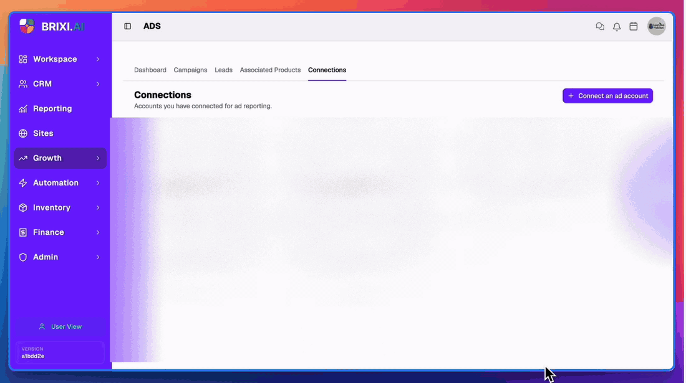Viewport: 686px width, 383px height.
Task: Expand the Admin menu chevron
Action: click(98, 257)
